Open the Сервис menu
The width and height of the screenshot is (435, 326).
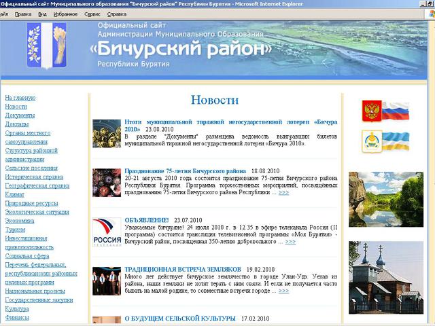tap(92, 14)
